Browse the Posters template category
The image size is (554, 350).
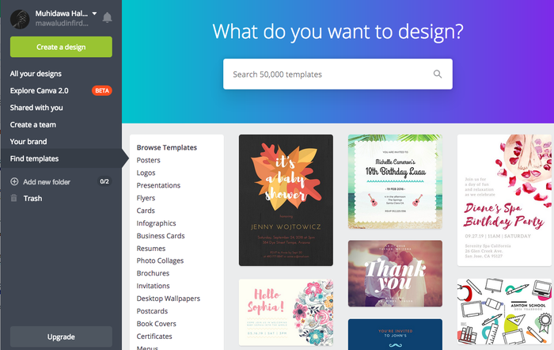149,160
